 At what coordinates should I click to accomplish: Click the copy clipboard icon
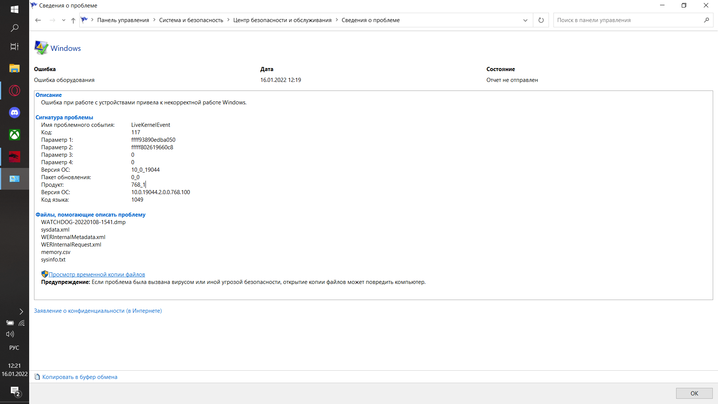point(37,377)
